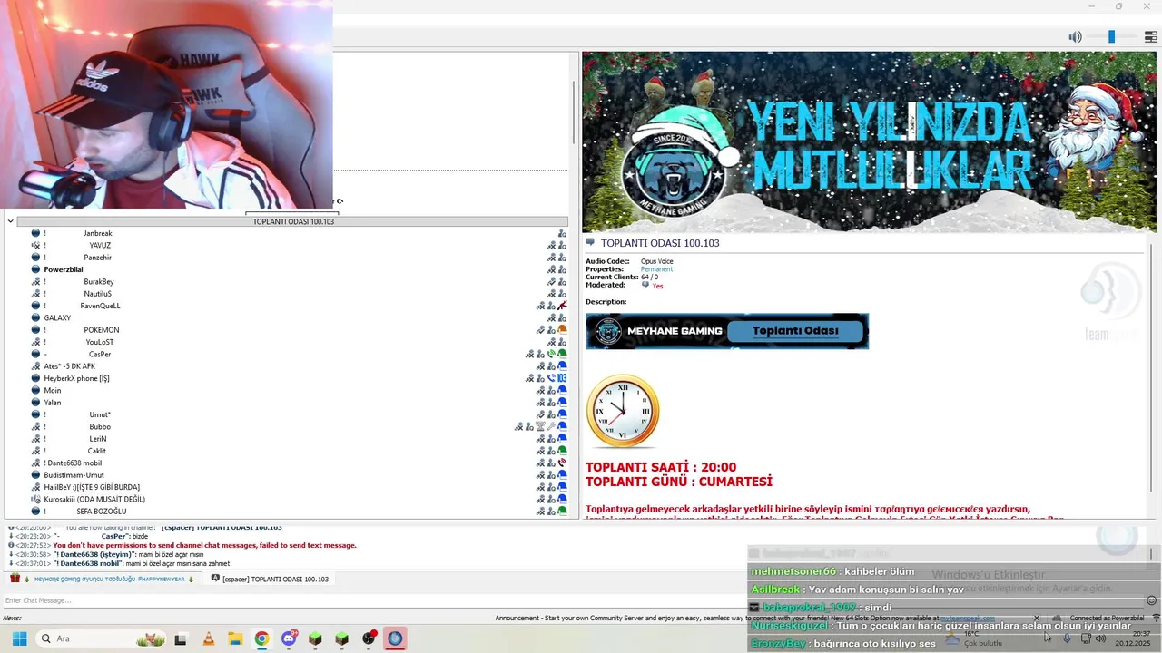
Task: Open the server connections icon in toolbar
Action: point(1150,37)
